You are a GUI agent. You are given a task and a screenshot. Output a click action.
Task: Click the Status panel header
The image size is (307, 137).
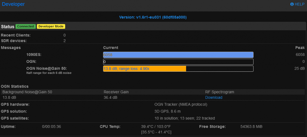tap(153, 26)
